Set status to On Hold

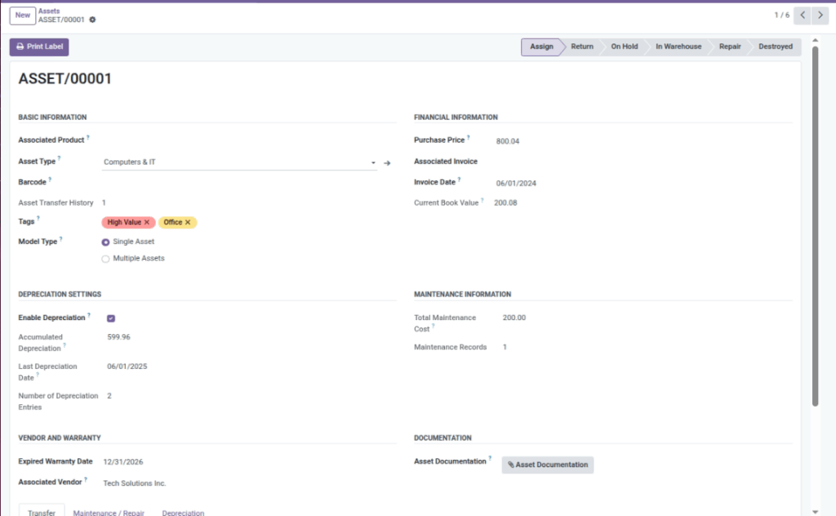tap(625, 47)
